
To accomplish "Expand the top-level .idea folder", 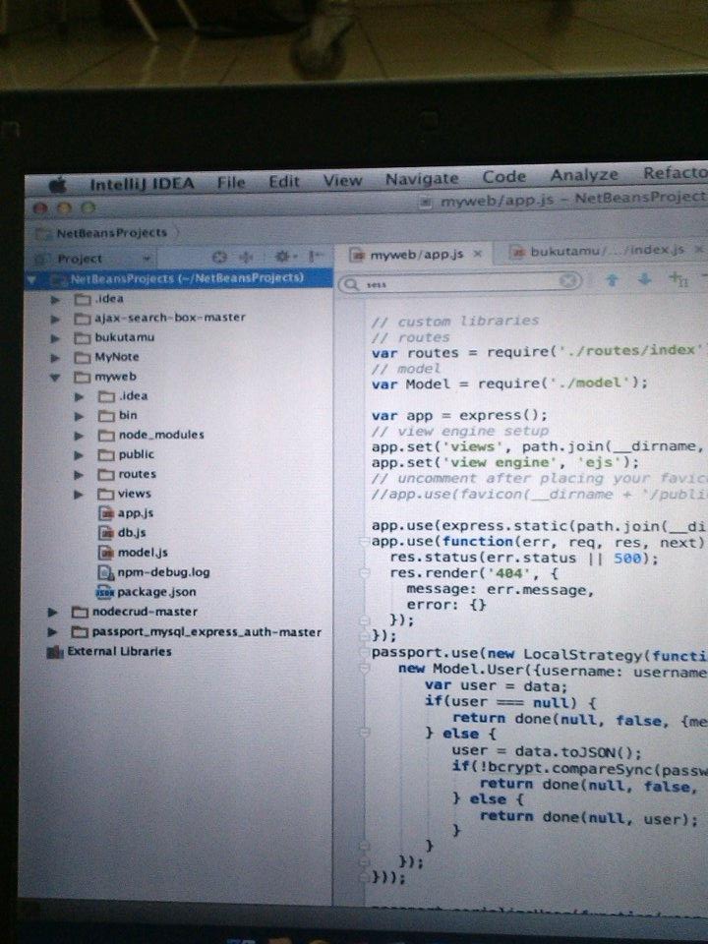I will point(55,299).
